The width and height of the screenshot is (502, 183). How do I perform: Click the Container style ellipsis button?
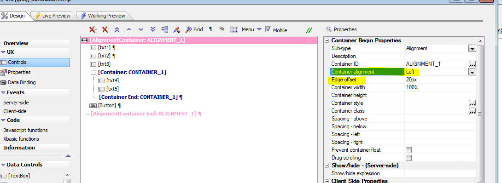pos(472,103)
